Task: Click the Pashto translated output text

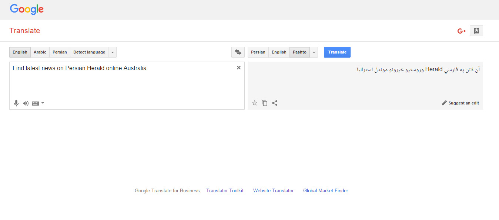Action: pos(418,69)
